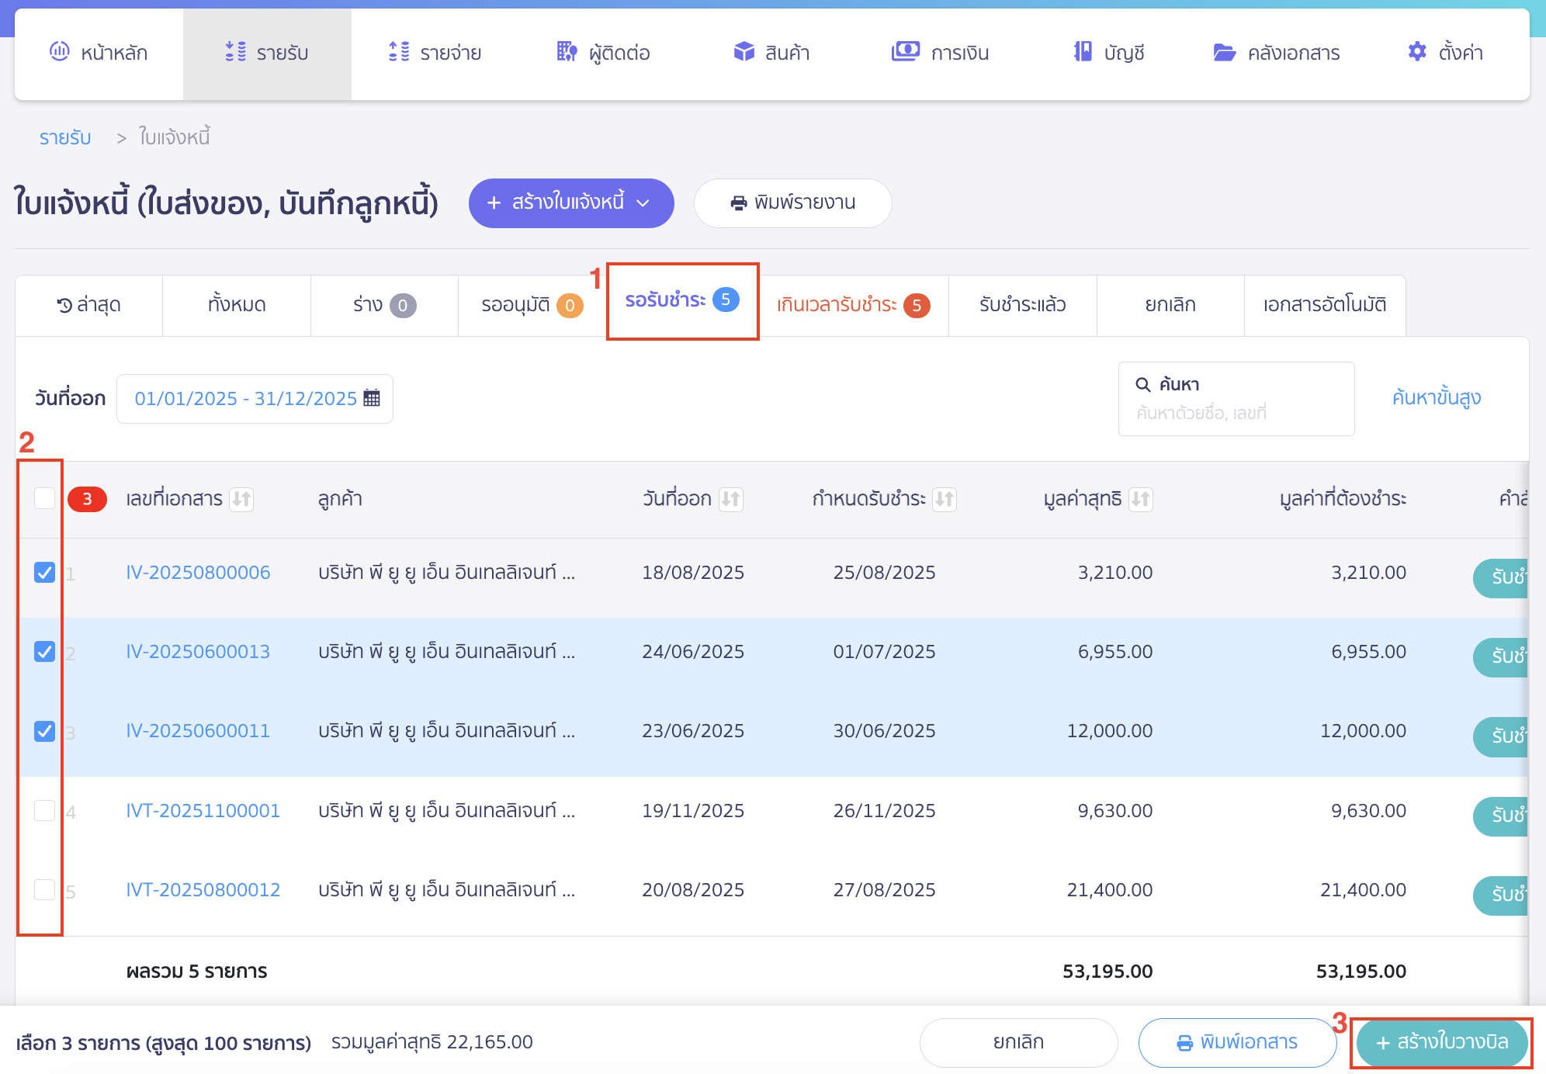Click the ตั้งค่า settings gear icon

coord(1417,52)
